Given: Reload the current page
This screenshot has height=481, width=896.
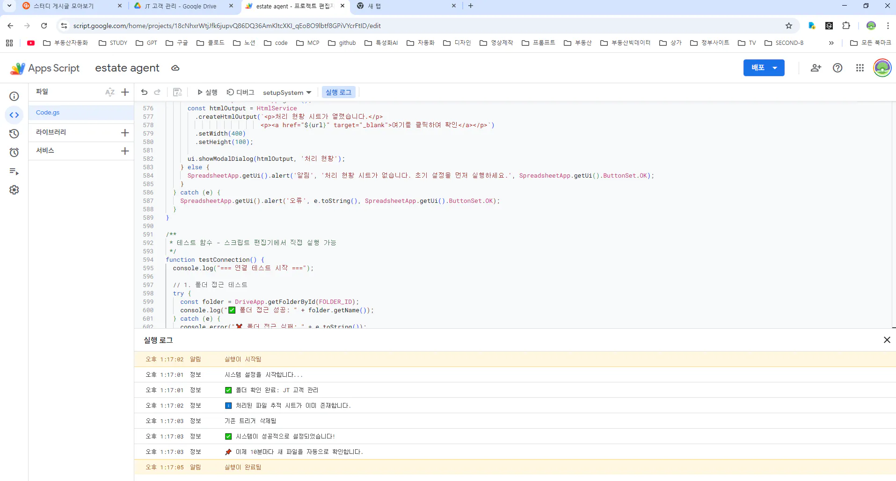Looking at the screenshot, I should (44, 26).
